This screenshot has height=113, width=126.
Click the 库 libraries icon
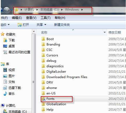coord(3,64)
